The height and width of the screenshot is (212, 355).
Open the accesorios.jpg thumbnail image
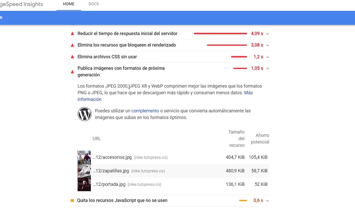[x=84, y=157]
